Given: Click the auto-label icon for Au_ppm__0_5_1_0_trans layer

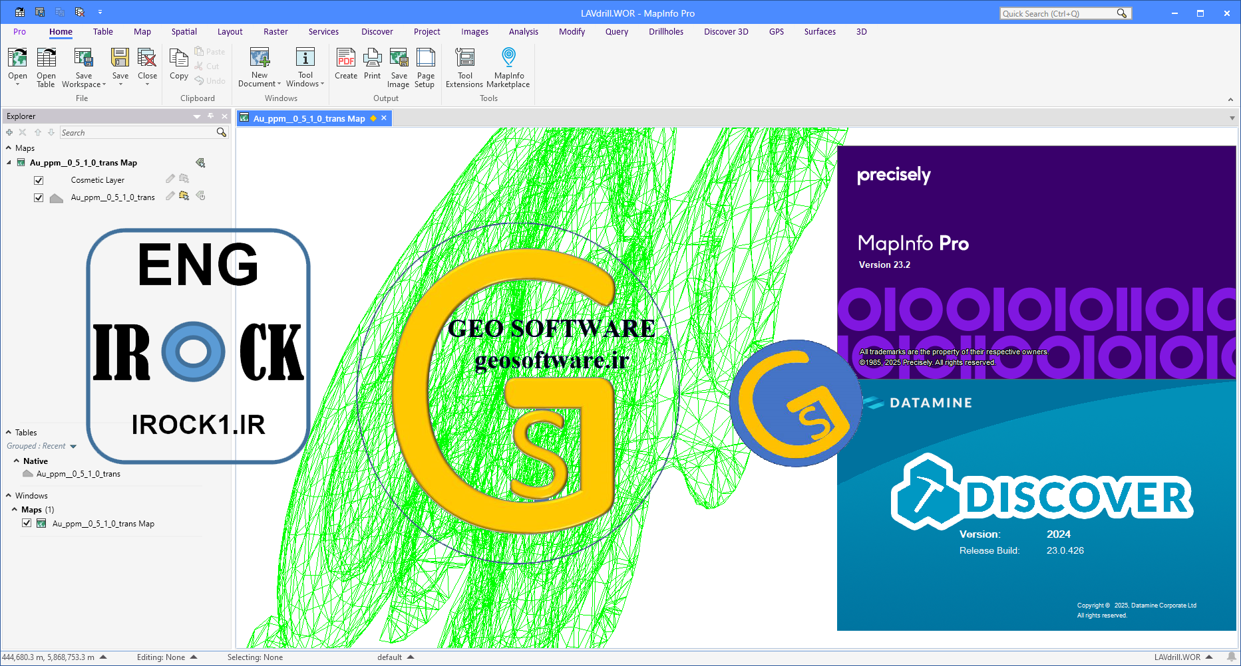Looking at the screenshot, I should coord(200,196).
